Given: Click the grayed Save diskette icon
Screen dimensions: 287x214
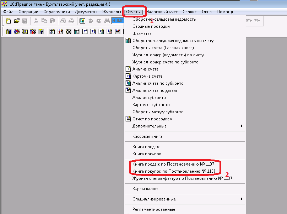Looking at the screenshot, I should [x=25, y=21].
